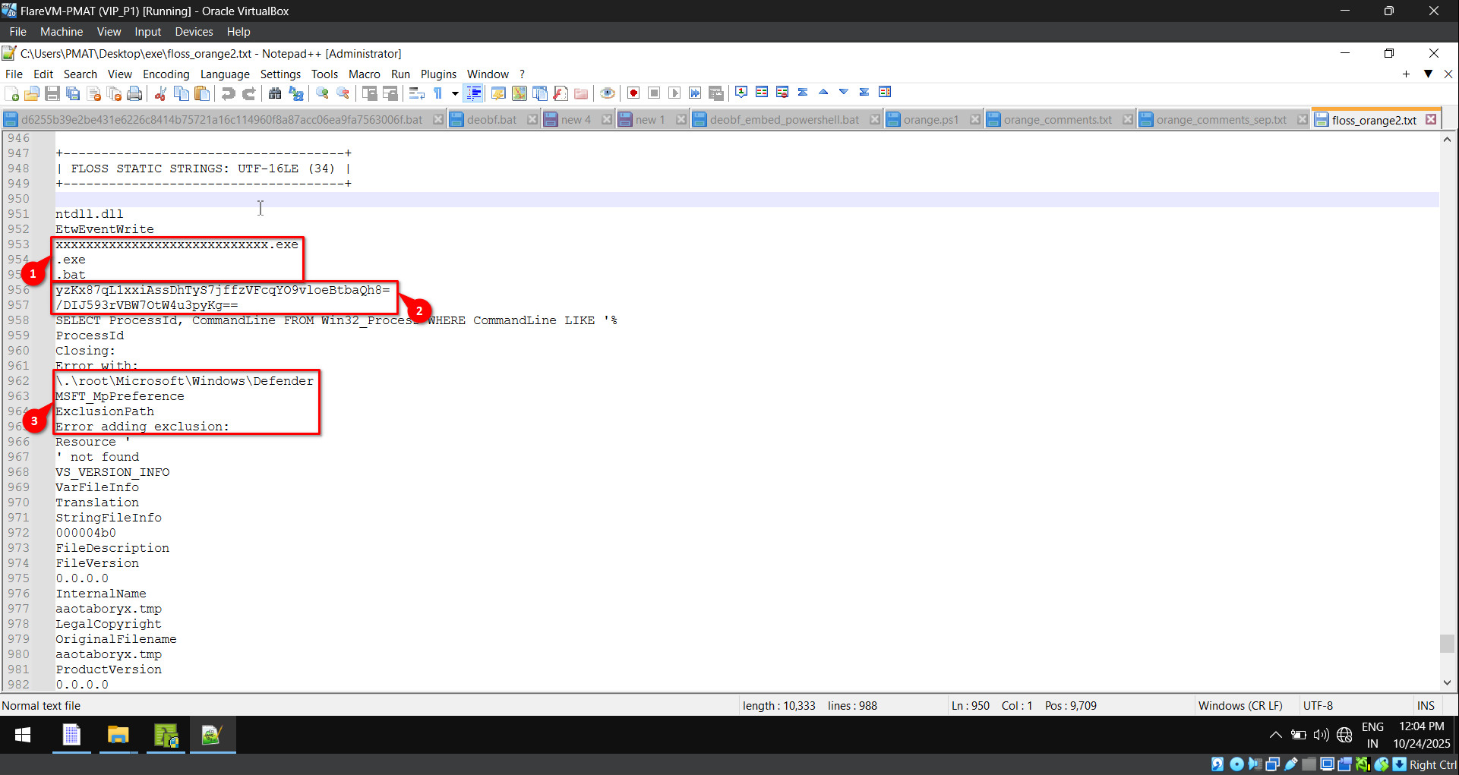Expand hidden icons in the system tray
This screenshot has width=1459, height=775.
click(1275, 735)
